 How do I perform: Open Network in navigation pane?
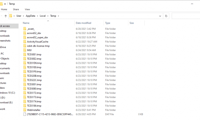coord(3,109)
